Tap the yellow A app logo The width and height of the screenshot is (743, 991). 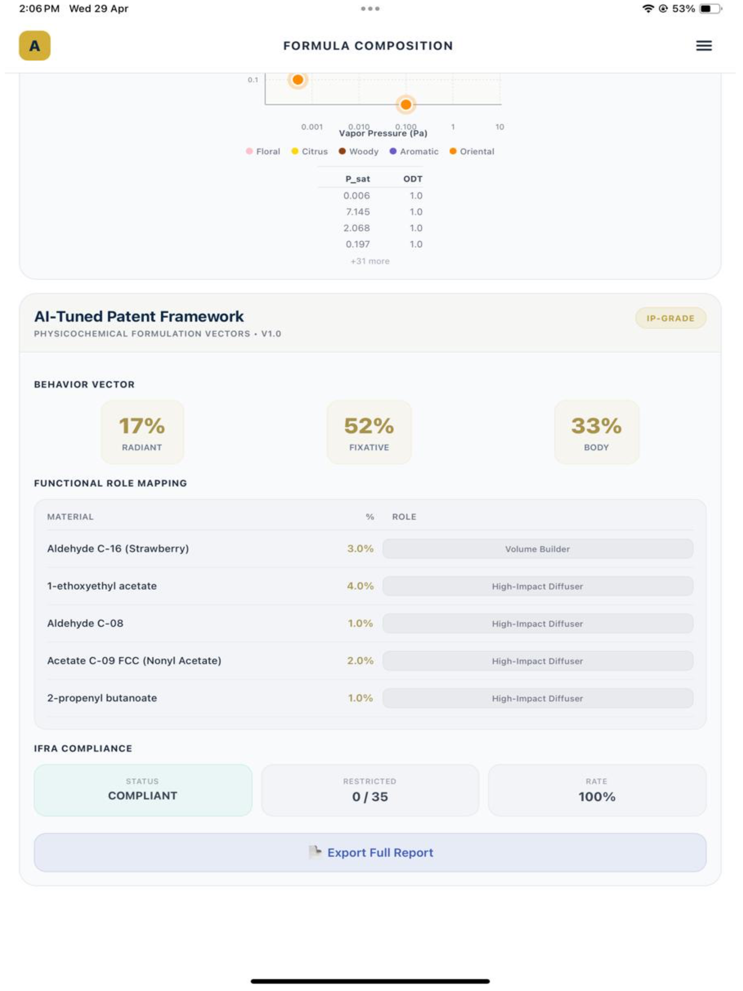click(x=35, y=46)
